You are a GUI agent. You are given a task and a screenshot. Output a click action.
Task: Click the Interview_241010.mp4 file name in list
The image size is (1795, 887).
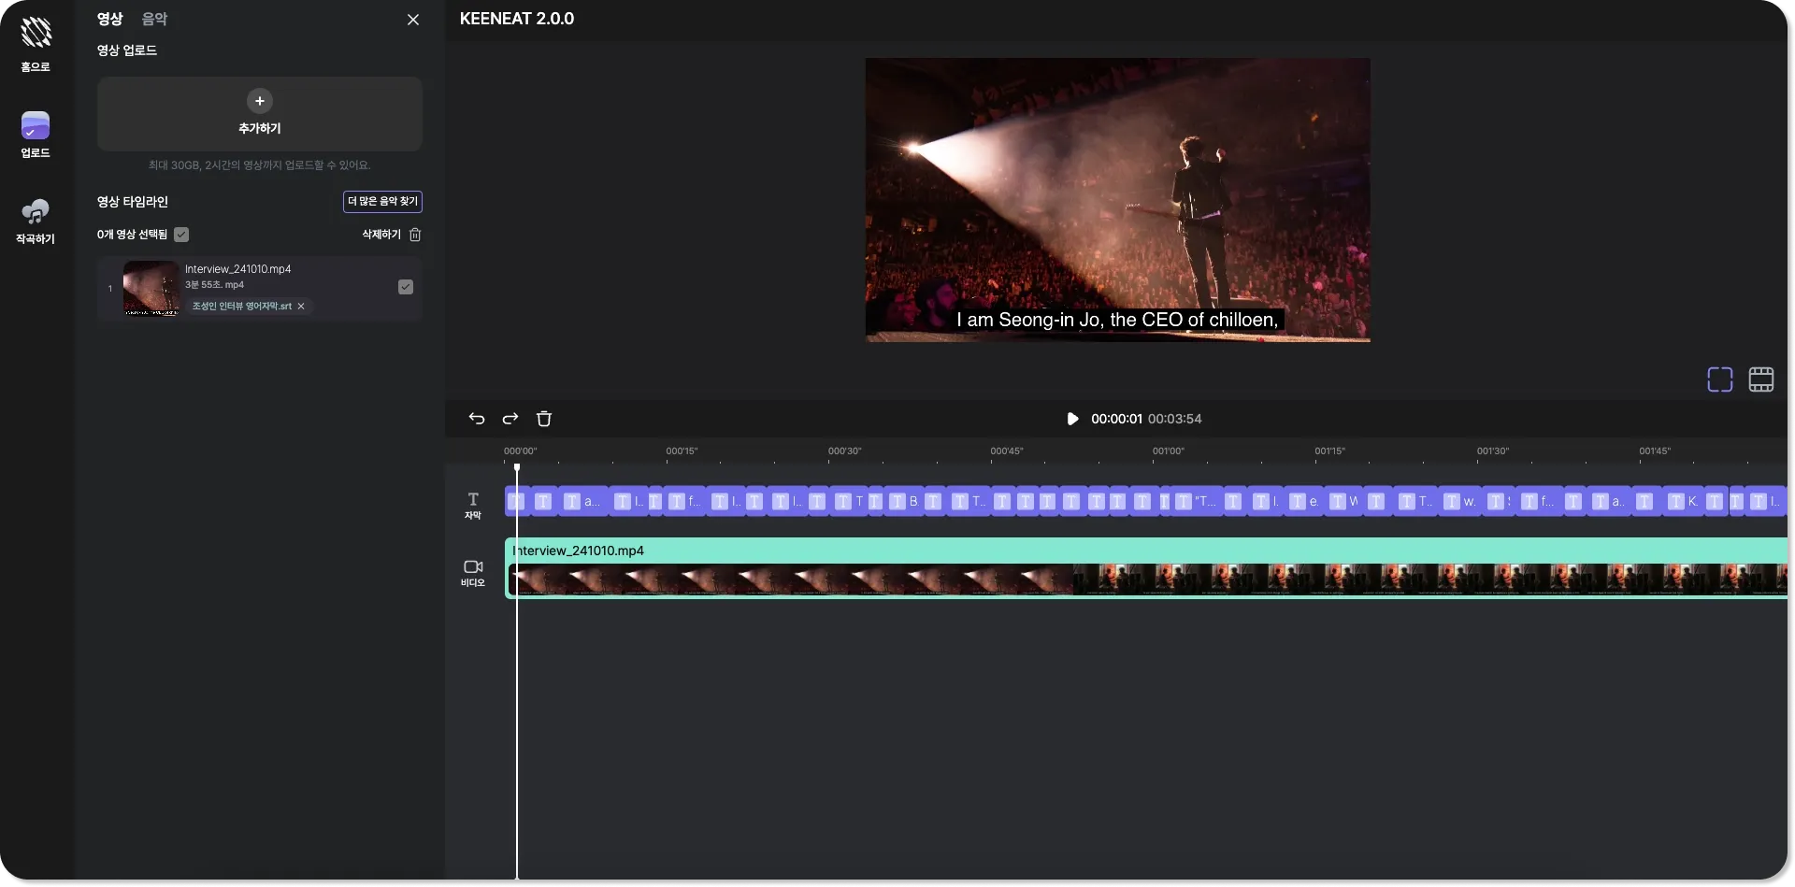click(x=238, y=269)
